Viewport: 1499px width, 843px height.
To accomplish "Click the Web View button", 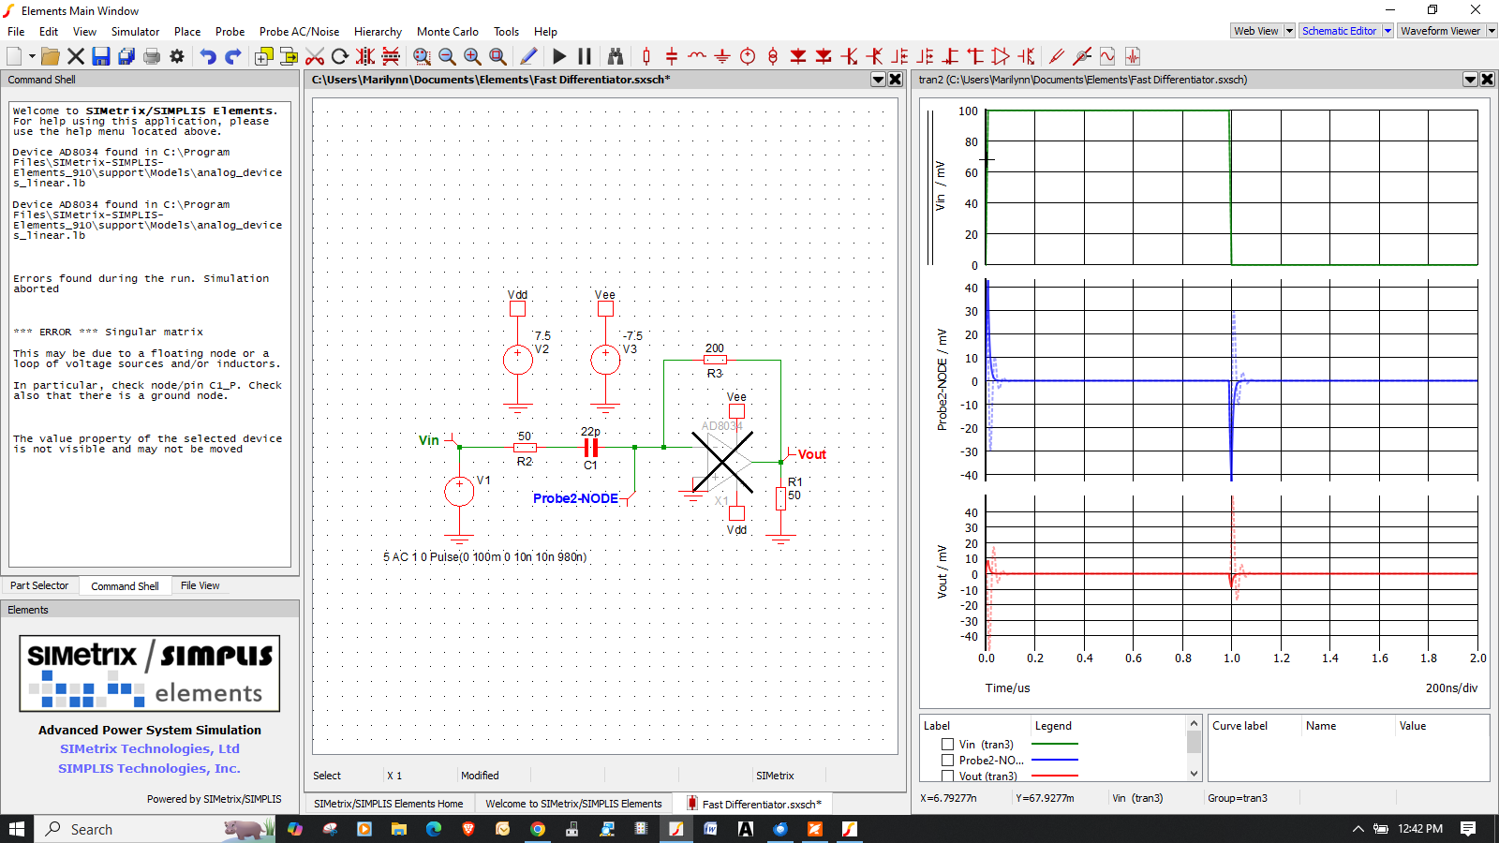I will pyautogui.click(x=1255, y=31).
